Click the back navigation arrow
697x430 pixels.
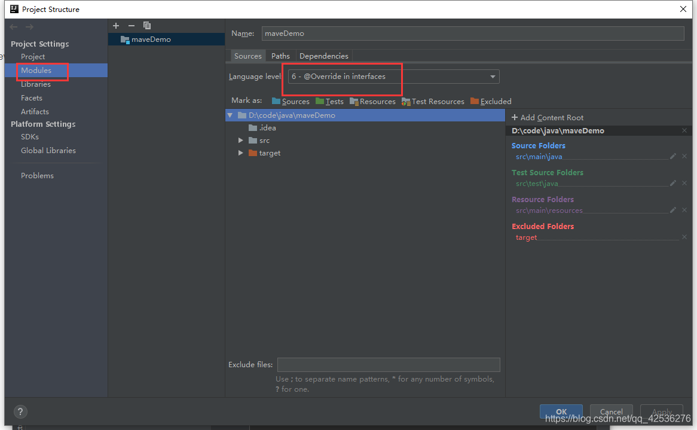[x=13, y=26]
